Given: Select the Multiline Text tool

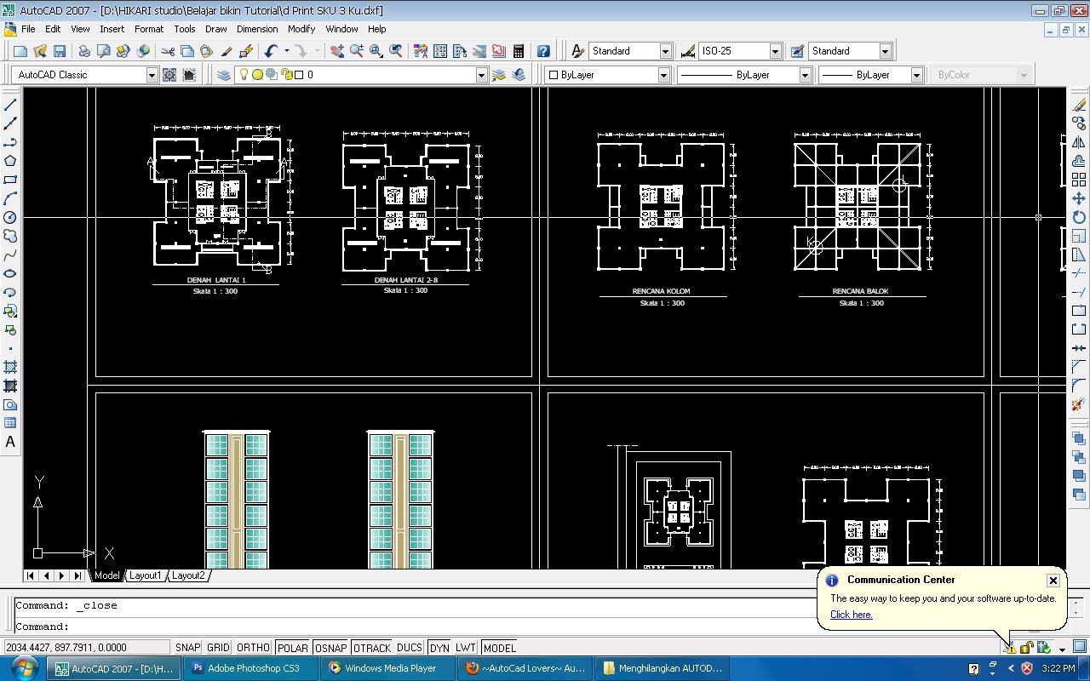Looking at the screenshot, I should tap(11, 442).
